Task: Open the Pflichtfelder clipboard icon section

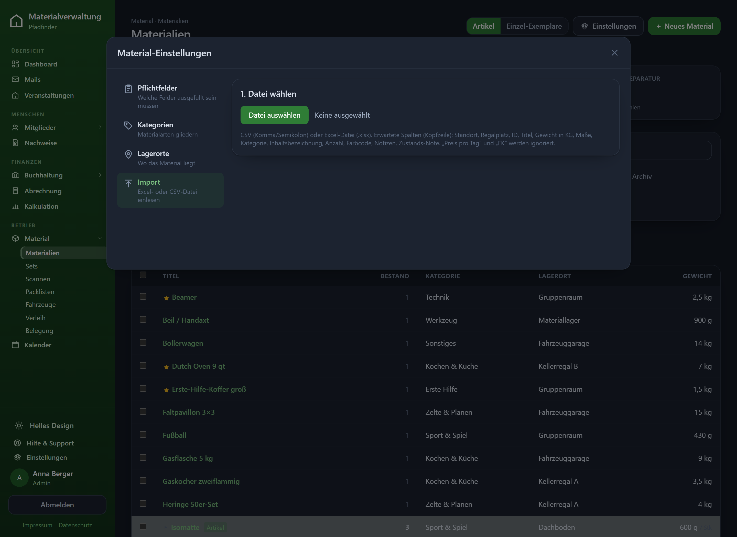Action: point(128,88)
